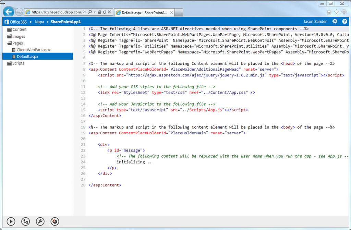Switch to Default.aspx browser tab
Viewport: 351px width, 230px height.
(144, 13)
